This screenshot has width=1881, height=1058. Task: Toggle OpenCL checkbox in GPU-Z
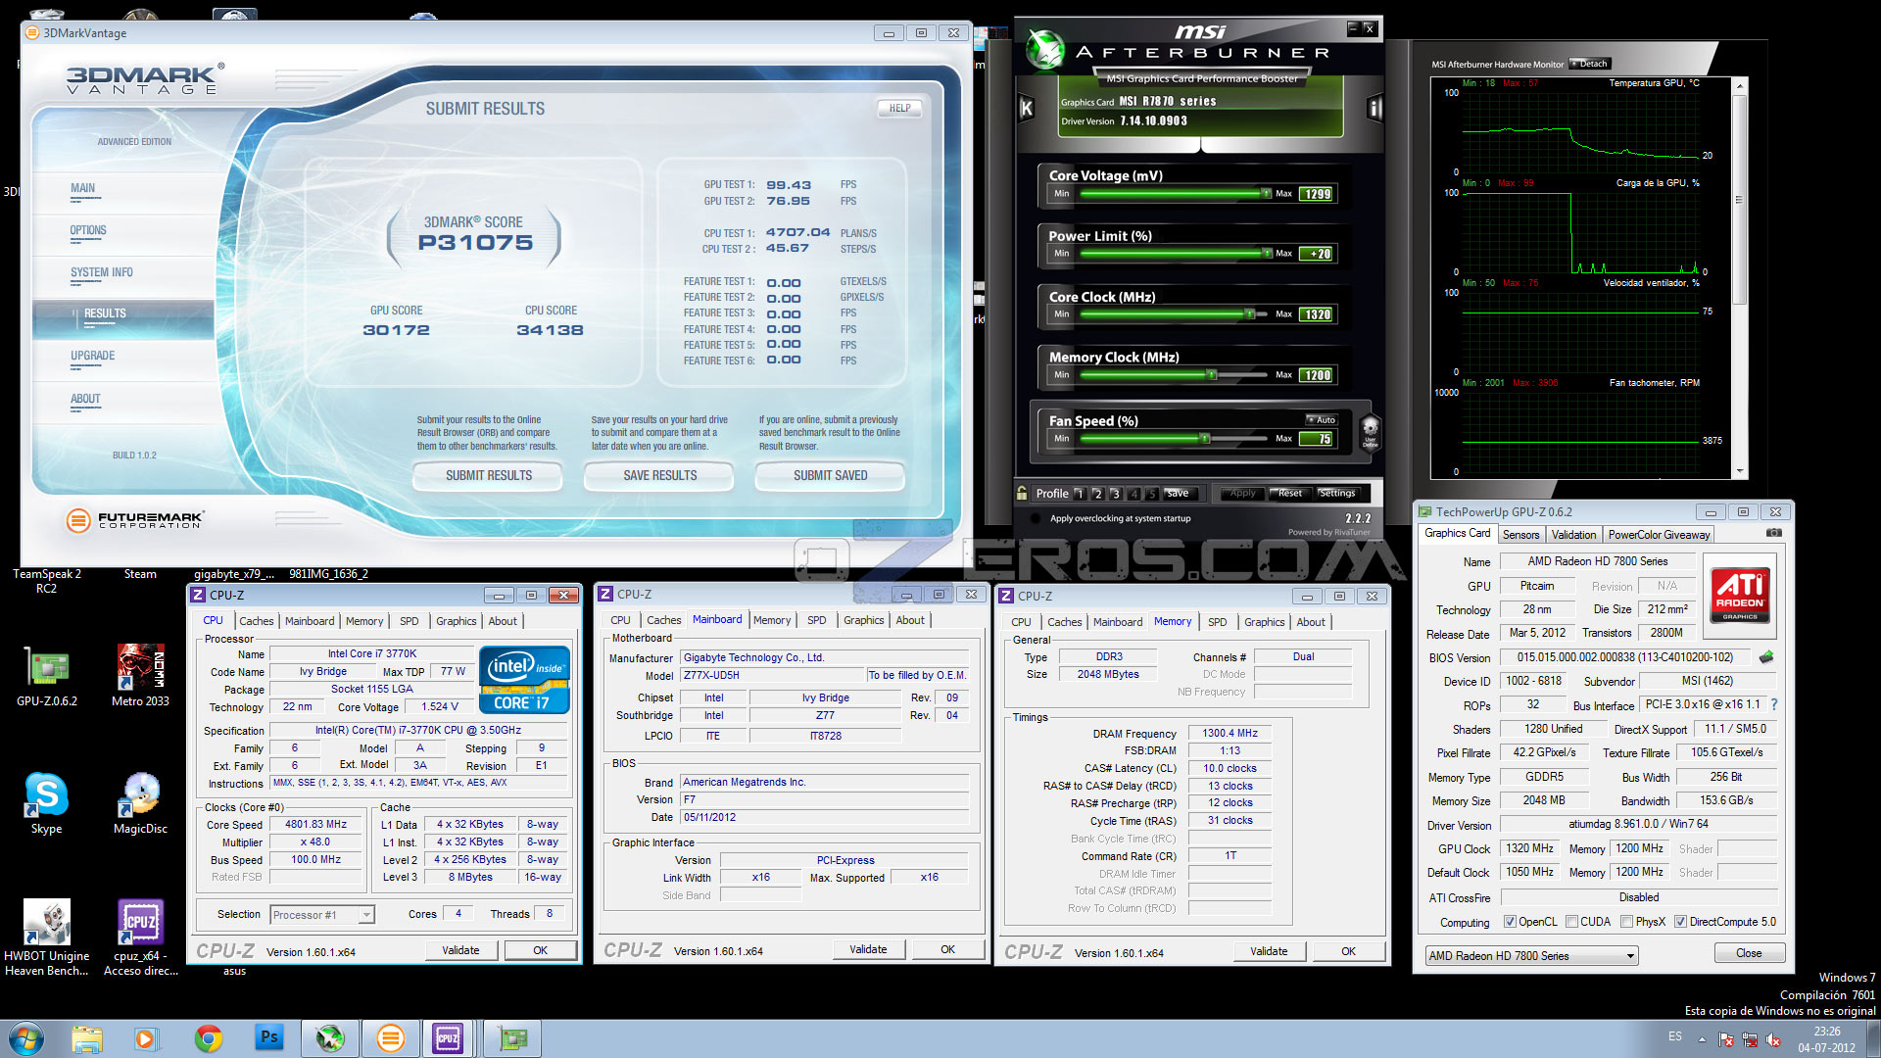pyautogui.click(x=1510, y=922)
